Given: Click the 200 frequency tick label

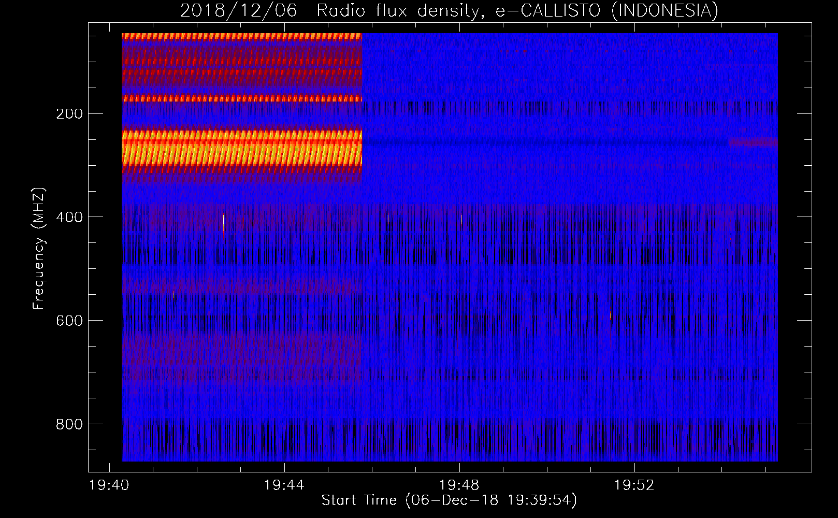Looking at the screenshot, I should pos(69,114).
